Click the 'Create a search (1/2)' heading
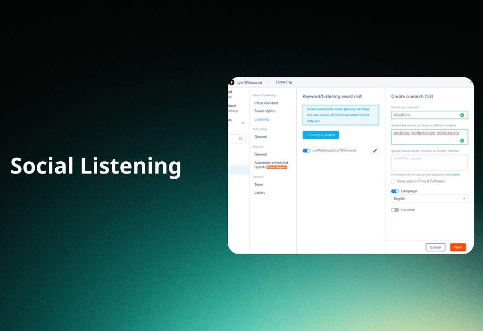This screenshot has height=331, width=483. (412, 96)
